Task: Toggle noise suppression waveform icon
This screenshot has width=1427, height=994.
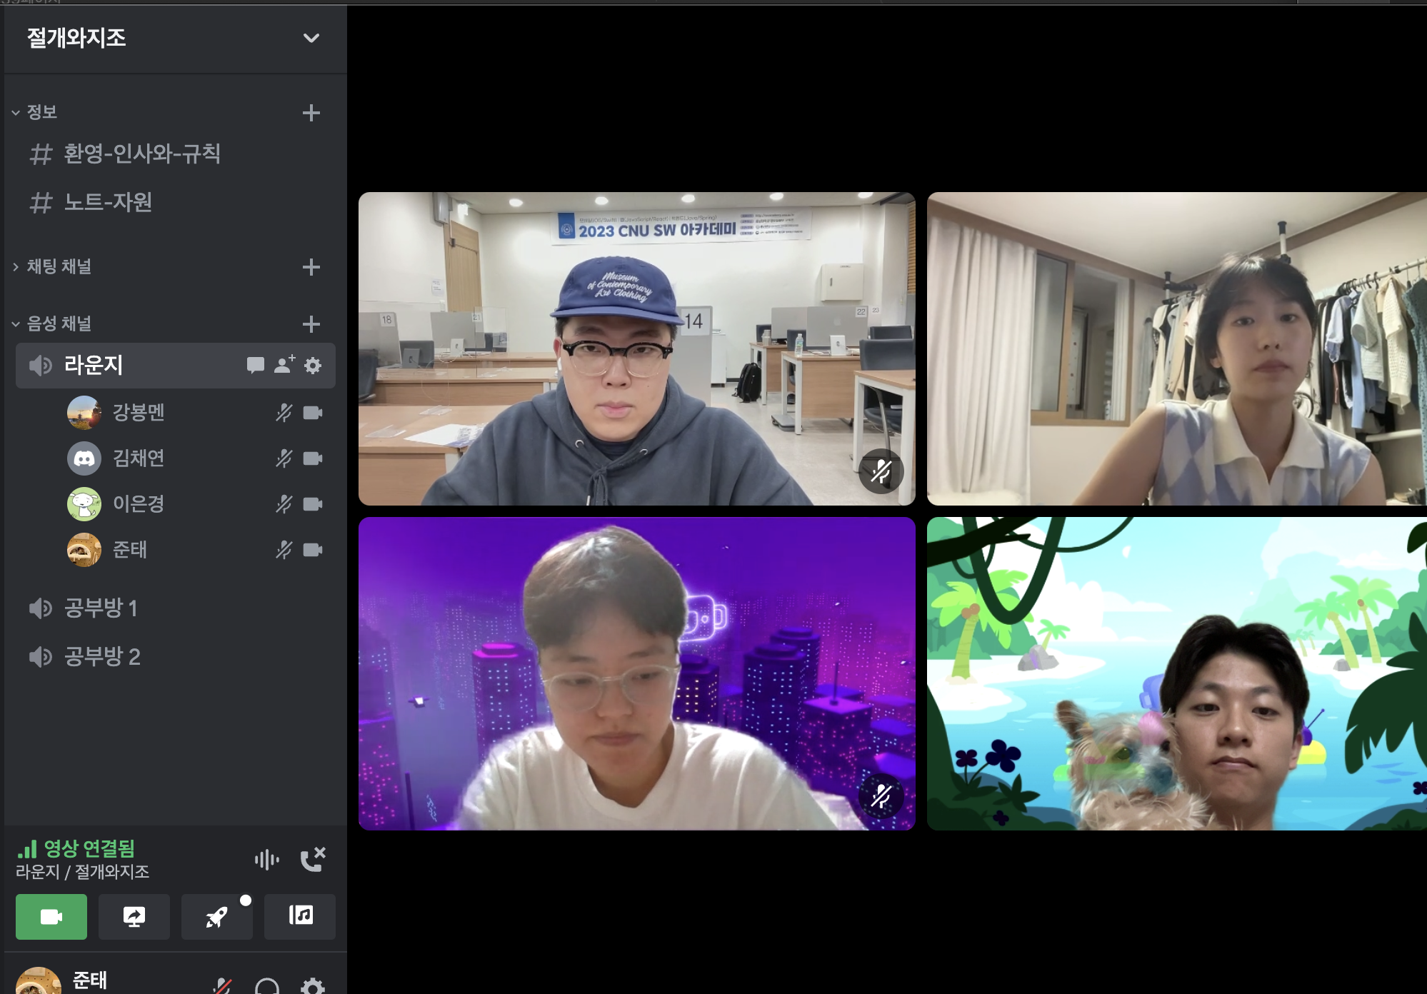Action: (267, 860)
